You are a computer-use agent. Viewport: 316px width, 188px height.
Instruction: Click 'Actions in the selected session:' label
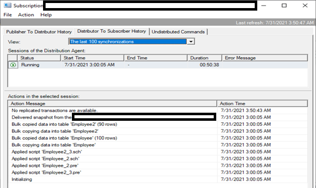coord(44,97)
